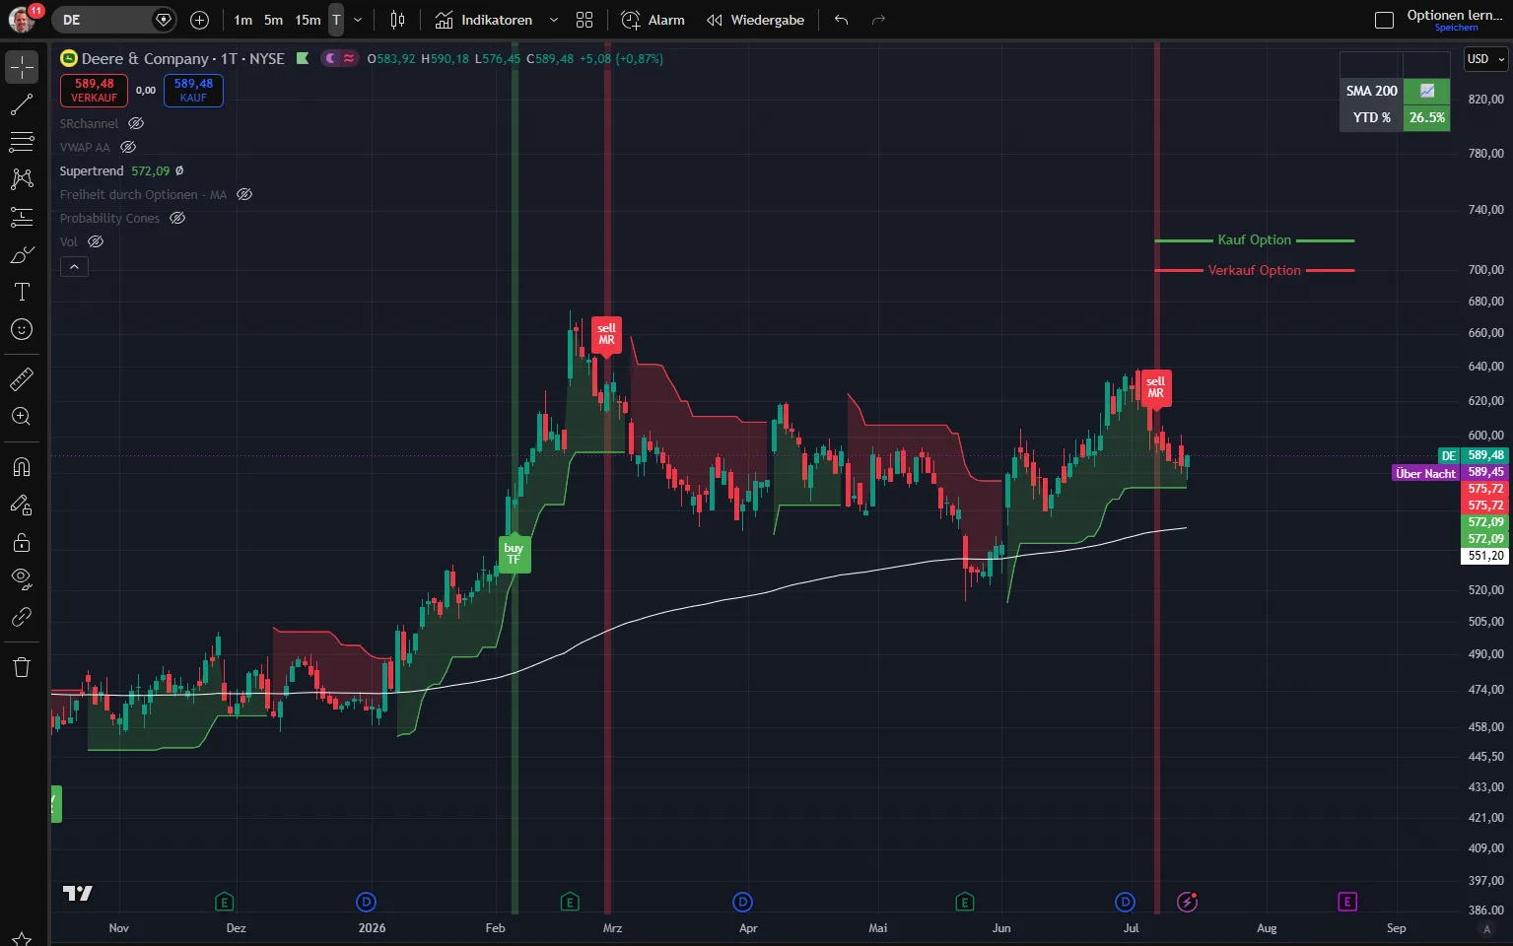Select the ruler measure tool
This screenshot has height=946, width=1513.
(22, 378)
